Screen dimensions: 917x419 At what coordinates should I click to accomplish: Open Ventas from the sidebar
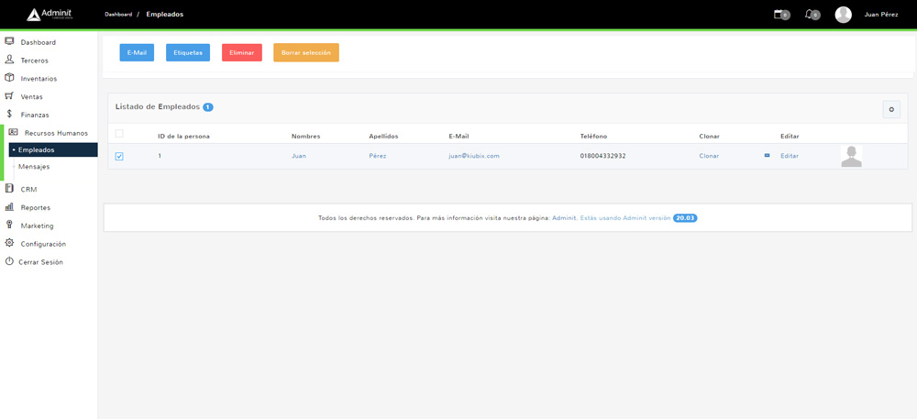point(32,96)
